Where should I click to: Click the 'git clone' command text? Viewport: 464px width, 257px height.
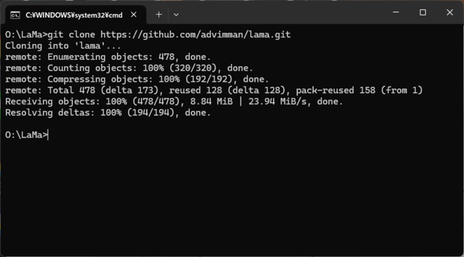[x=71, y=34]
